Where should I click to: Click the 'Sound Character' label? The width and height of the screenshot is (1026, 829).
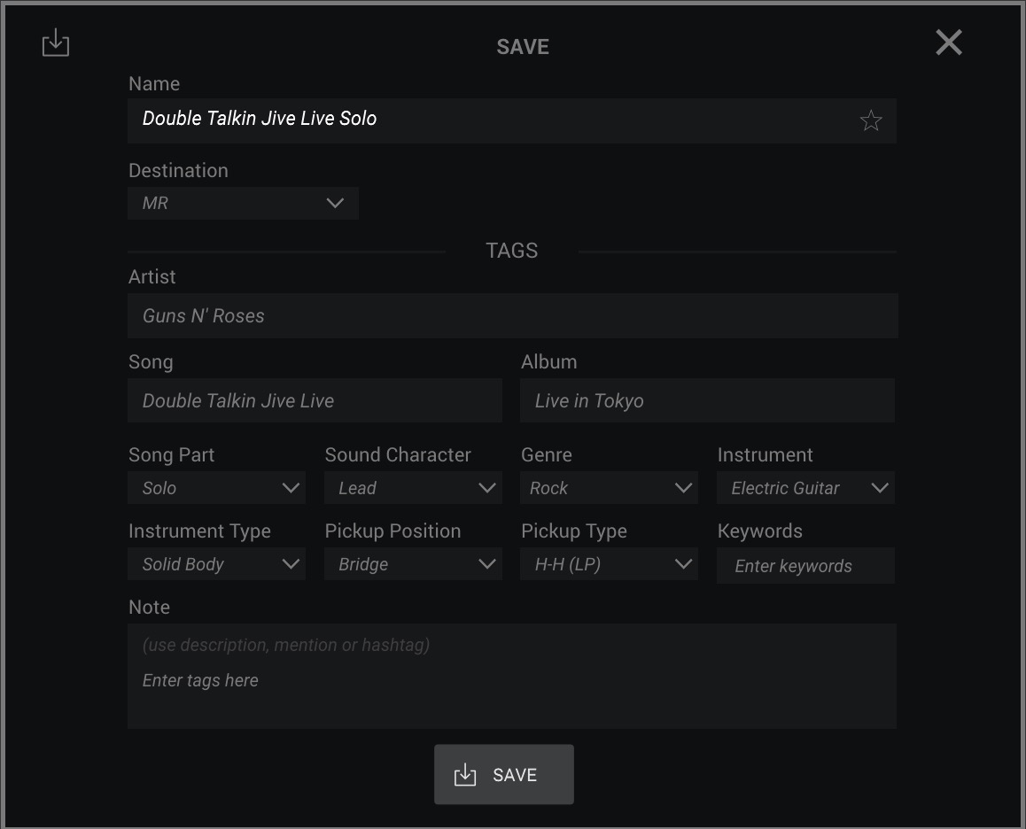pyautogui.click(x=398, y=454)
